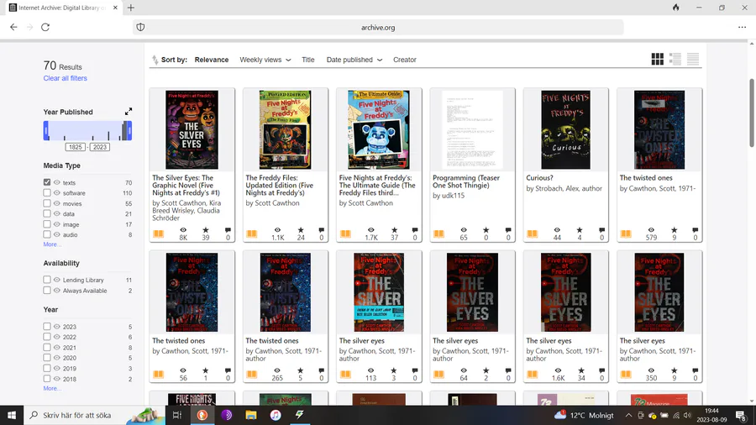Open Date published sort dropdown
This screenshot has height=425, width=756.
click(x=354, y=60)
